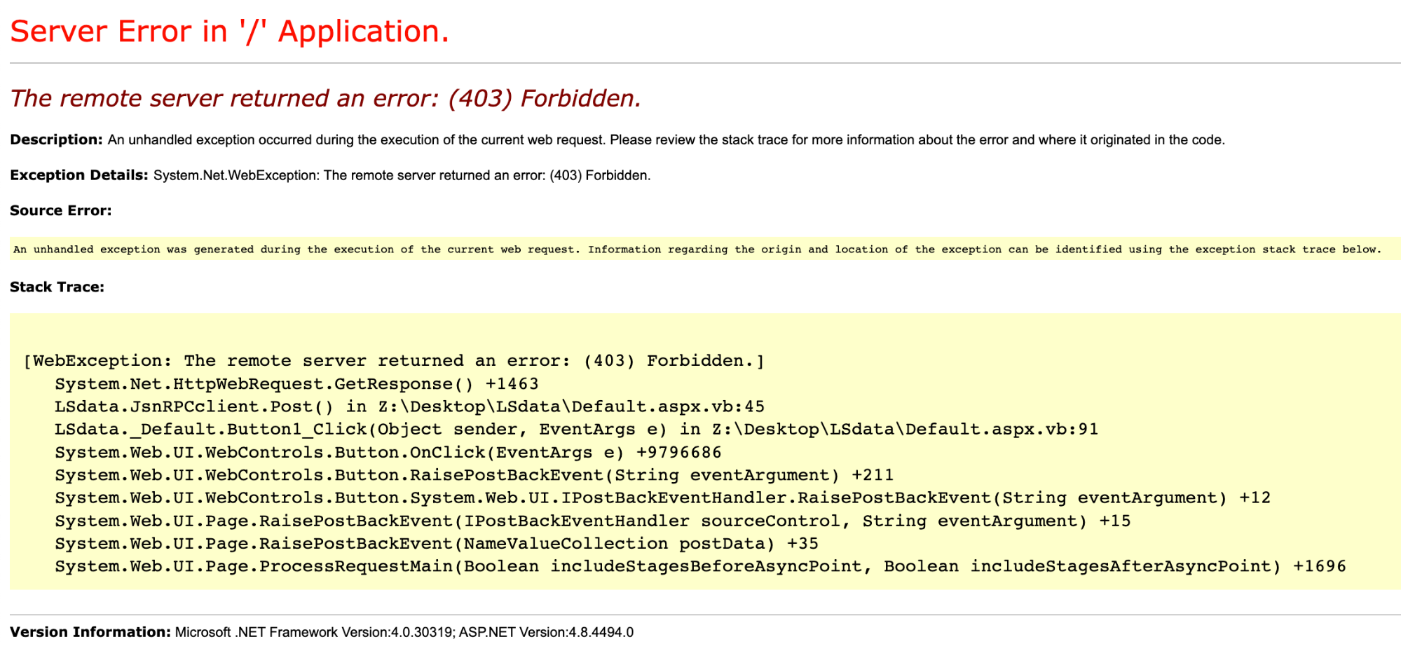Select the "LSdata.JsnRPCclient.Post()" stack trace line
Screen dimensions: 1401x651
point(410,406)
